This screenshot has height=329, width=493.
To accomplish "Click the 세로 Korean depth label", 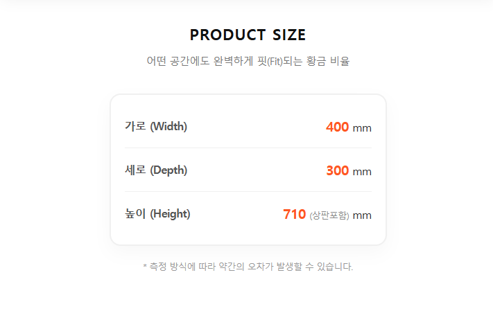I will (x=135, y=170).
